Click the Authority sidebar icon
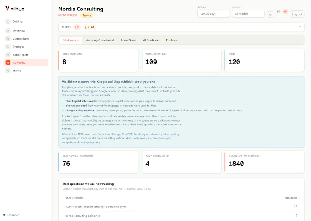The width and height of the screenshot is (311, 221). tap(8, 63)
